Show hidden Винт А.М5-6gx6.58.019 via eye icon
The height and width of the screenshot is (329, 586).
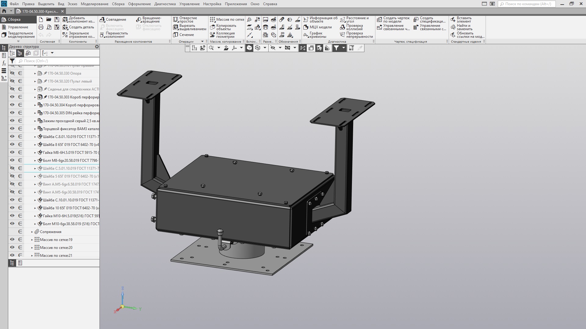click(12, 184)
